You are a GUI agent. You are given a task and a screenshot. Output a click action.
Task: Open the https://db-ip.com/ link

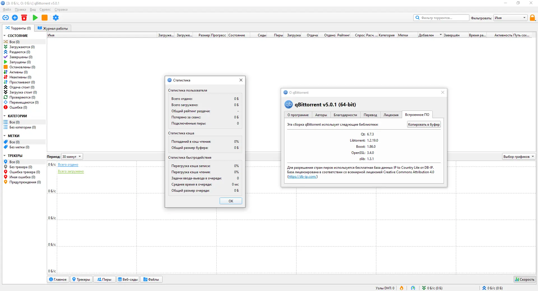point(303,177)
